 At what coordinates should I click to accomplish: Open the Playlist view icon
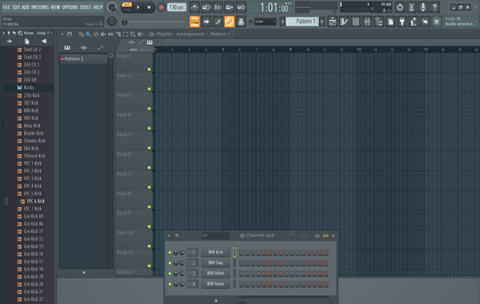click(332, 22)
